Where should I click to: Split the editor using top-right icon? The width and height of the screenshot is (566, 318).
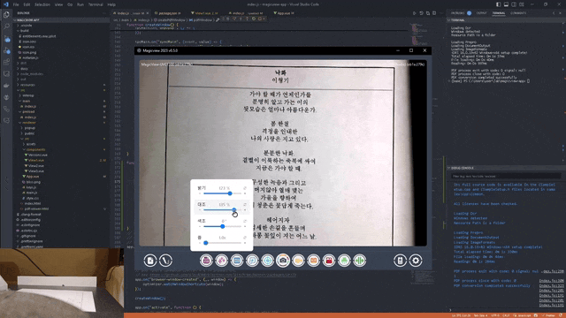434,13
